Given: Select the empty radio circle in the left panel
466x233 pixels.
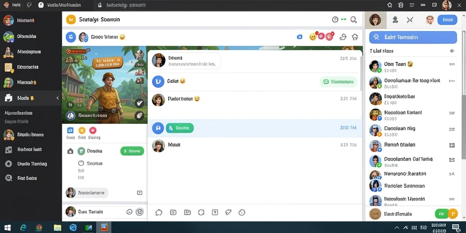Looking at the screenshot, I should point(81,163).
